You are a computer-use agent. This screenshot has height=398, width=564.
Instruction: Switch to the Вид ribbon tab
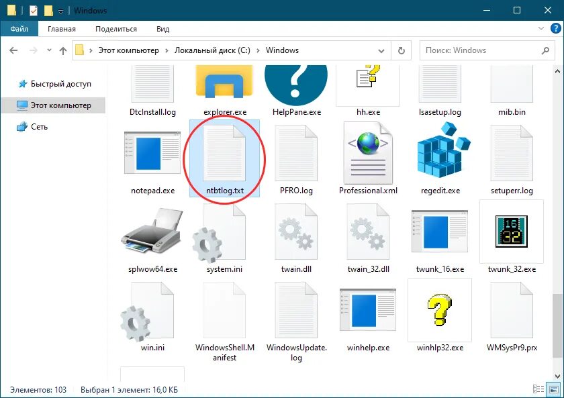point(162,29)
